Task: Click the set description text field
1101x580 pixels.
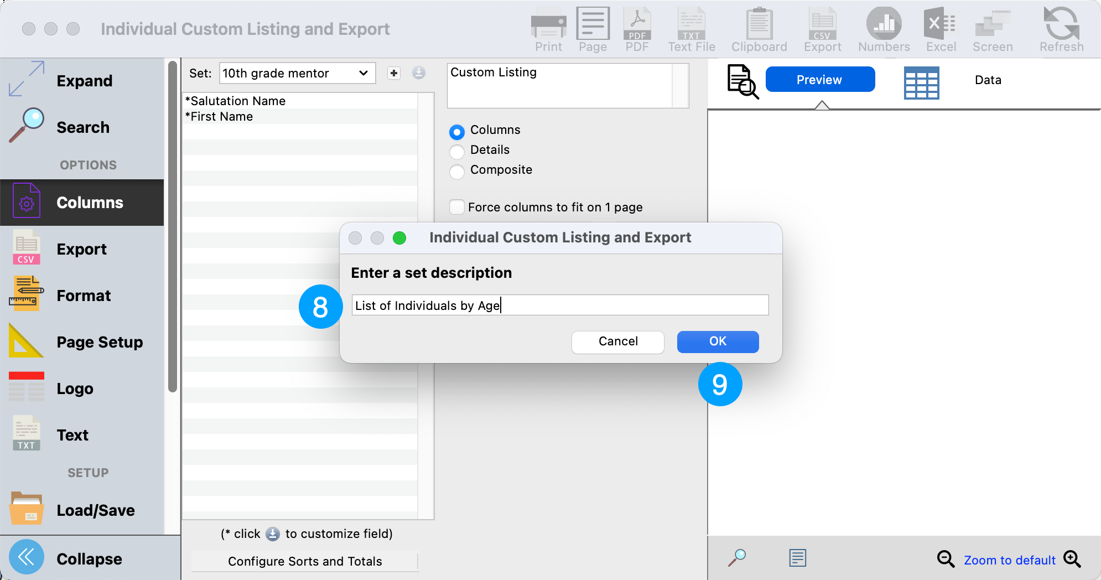Action: point(560,305)
